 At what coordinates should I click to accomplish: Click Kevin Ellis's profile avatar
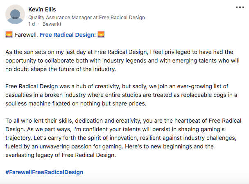pyautogui.click(x=16, y=15)
